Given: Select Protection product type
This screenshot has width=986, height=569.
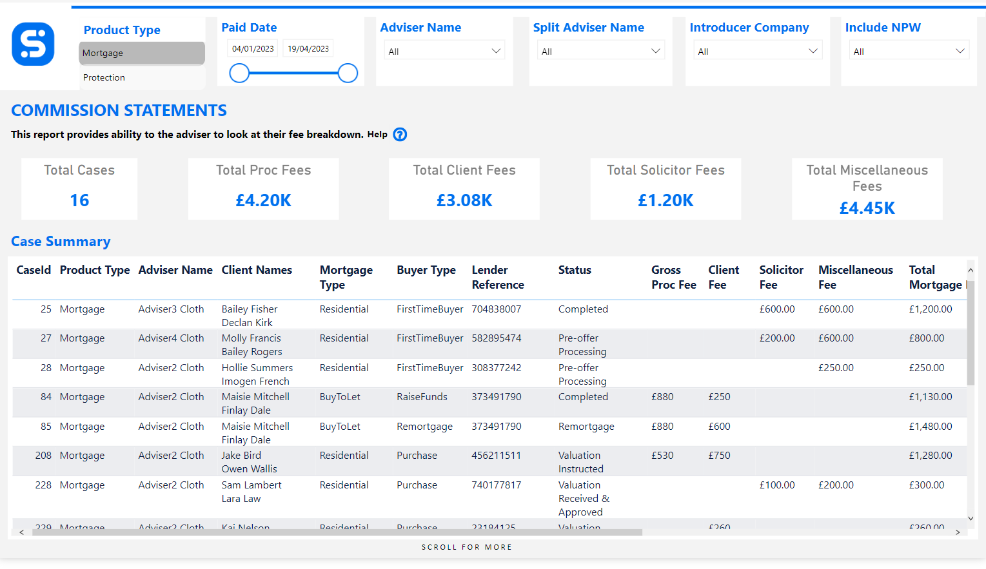Looking at the screenshot, I should click(x=142, y=77).
